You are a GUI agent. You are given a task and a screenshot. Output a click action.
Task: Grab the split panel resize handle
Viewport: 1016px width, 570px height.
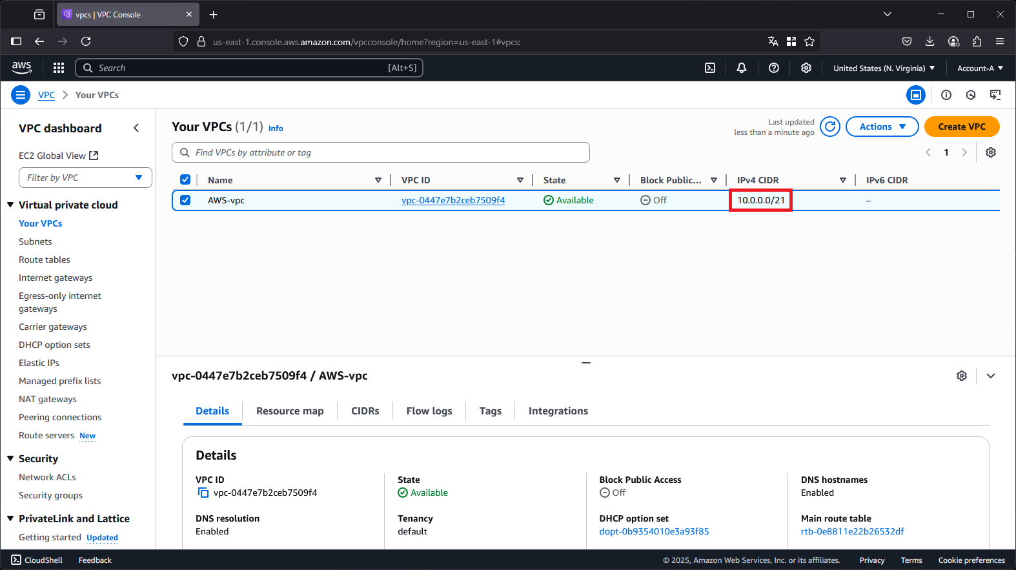586,363
